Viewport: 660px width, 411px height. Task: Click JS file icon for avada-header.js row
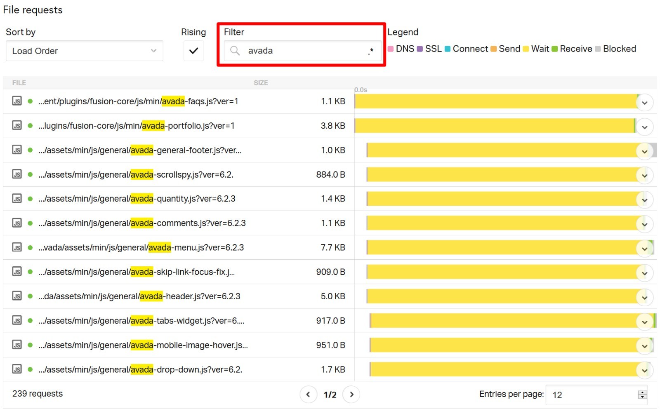click(x=17, y=296)
